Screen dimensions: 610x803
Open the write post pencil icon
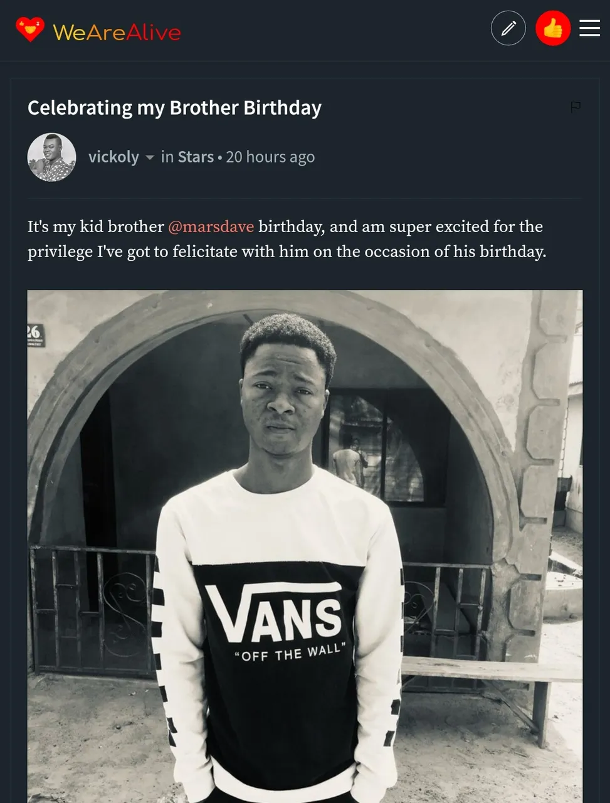click(508, 28)
